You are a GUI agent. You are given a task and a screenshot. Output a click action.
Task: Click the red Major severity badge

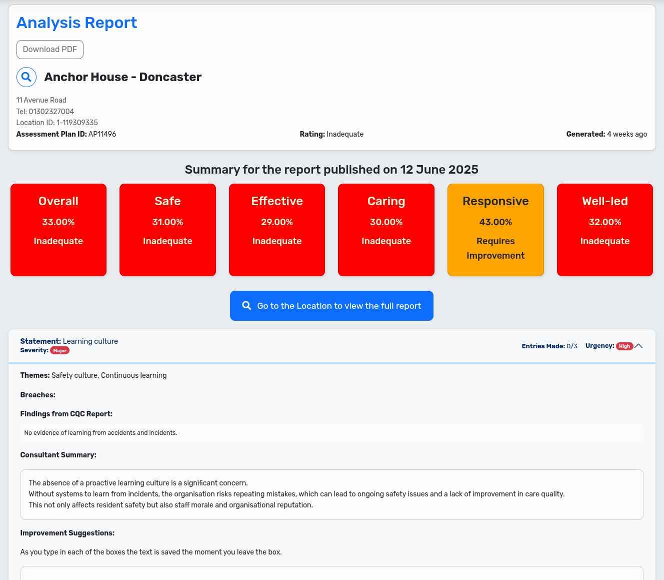tap(60, 351)
